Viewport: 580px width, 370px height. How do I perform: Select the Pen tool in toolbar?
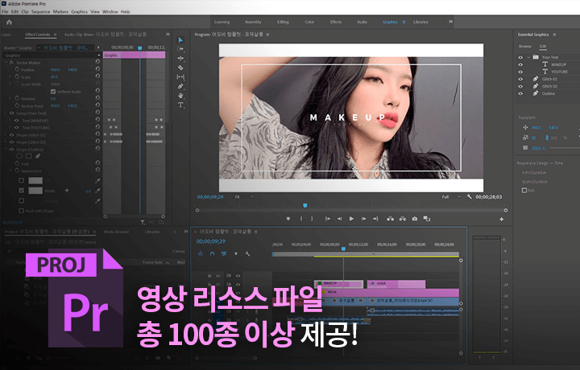(180, 86)
